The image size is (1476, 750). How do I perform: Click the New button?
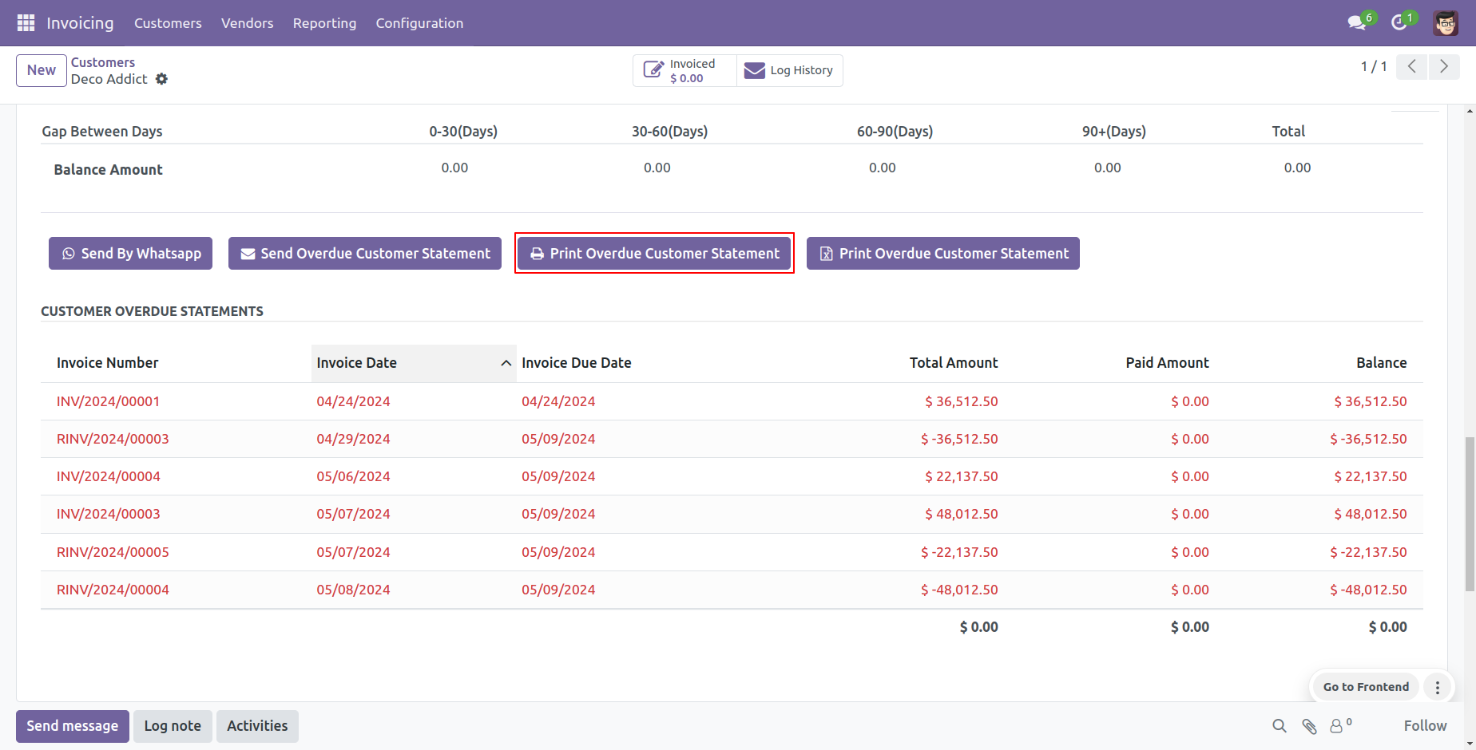pyautogui.click(x=42, y=70)
